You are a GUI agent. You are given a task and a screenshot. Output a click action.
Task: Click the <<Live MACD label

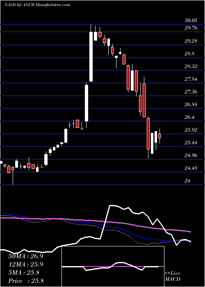click(173, 276)
